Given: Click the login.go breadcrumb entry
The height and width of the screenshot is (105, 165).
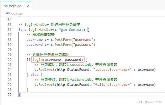Looking at the screenshot, I should tap(17, 13).
